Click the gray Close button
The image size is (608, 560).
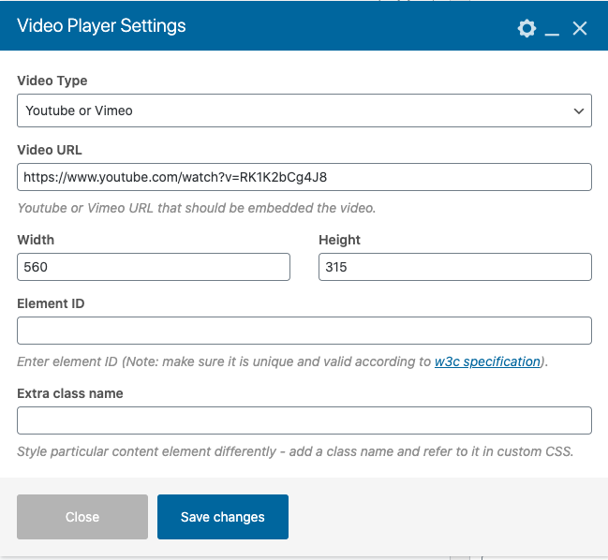click(x=82, y=517)
